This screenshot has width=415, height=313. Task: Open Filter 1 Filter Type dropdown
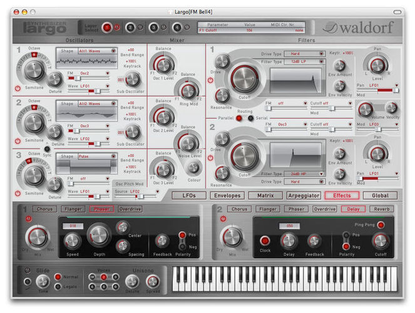tap(304, 61)
